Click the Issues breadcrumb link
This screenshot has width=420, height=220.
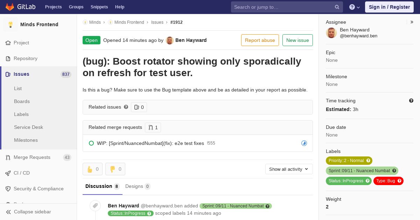(157, 22)
